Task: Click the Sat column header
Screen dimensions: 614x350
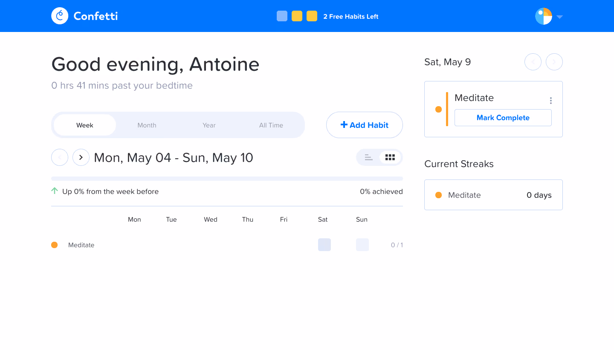Action: (323, 220)
